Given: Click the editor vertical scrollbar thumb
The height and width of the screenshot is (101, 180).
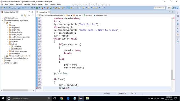Looking at the screenshot, I should (x=172, y=75).
